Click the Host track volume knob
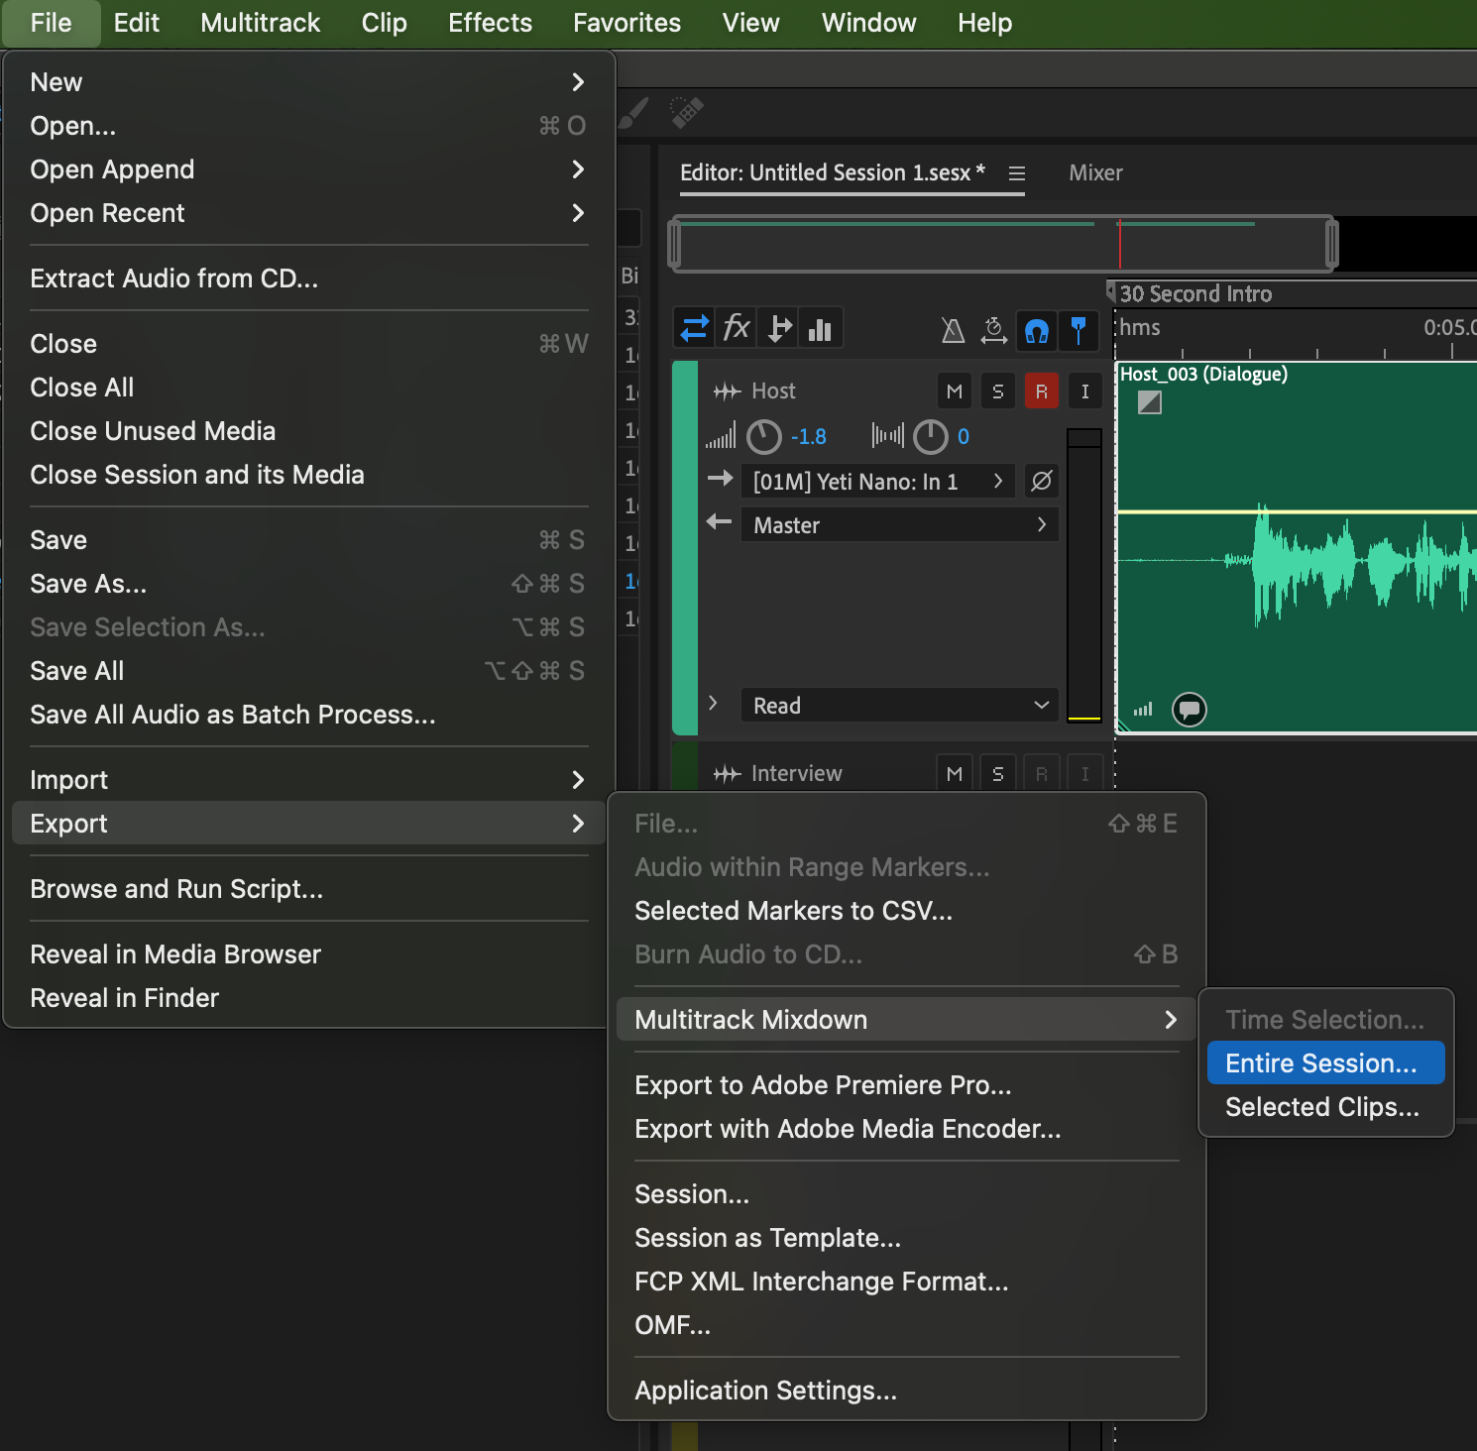The height and width of the screenshot is (1451, 1477). (763, 437)
